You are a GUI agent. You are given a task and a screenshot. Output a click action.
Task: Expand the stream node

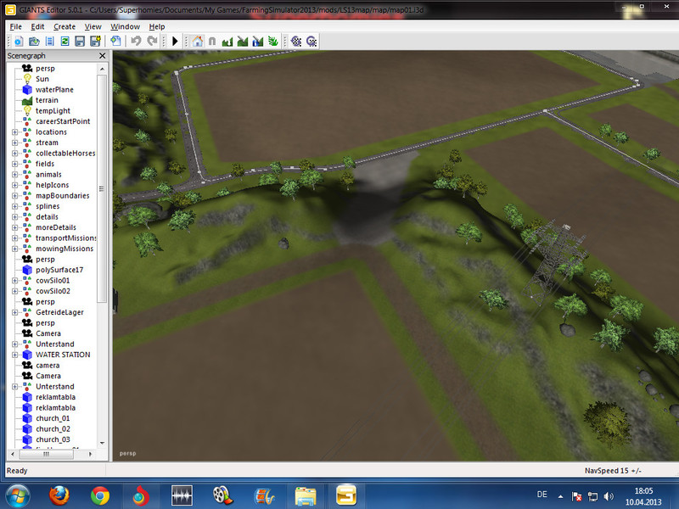tap(14, 143)
